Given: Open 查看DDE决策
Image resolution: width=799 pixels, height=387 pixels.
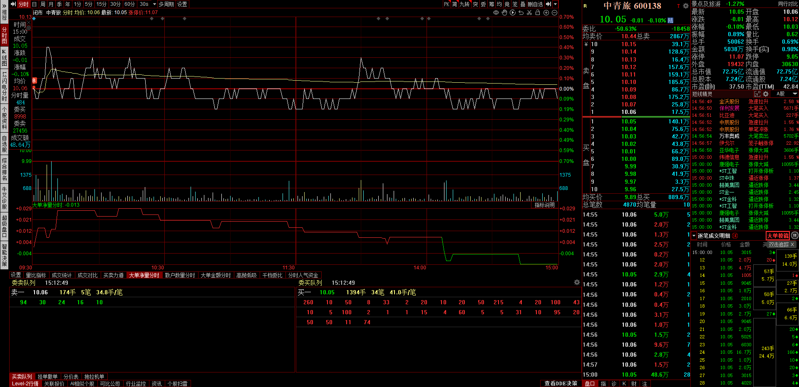Looking at the screenshot, I should click(561, 383).
